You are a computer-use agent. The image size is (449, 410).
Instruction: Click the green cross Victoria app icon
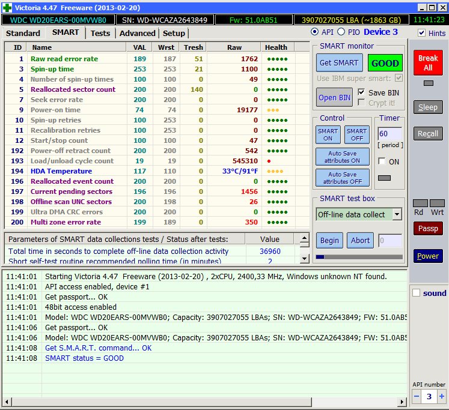tap(7, 8)
